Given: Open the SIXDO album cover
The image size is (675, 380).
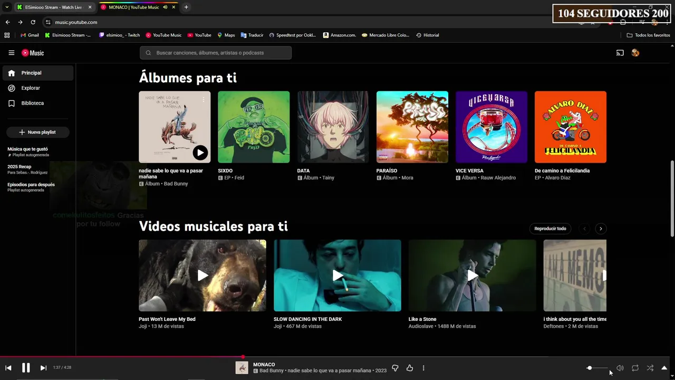Looking at the screenshot, I should click(254, 127).
